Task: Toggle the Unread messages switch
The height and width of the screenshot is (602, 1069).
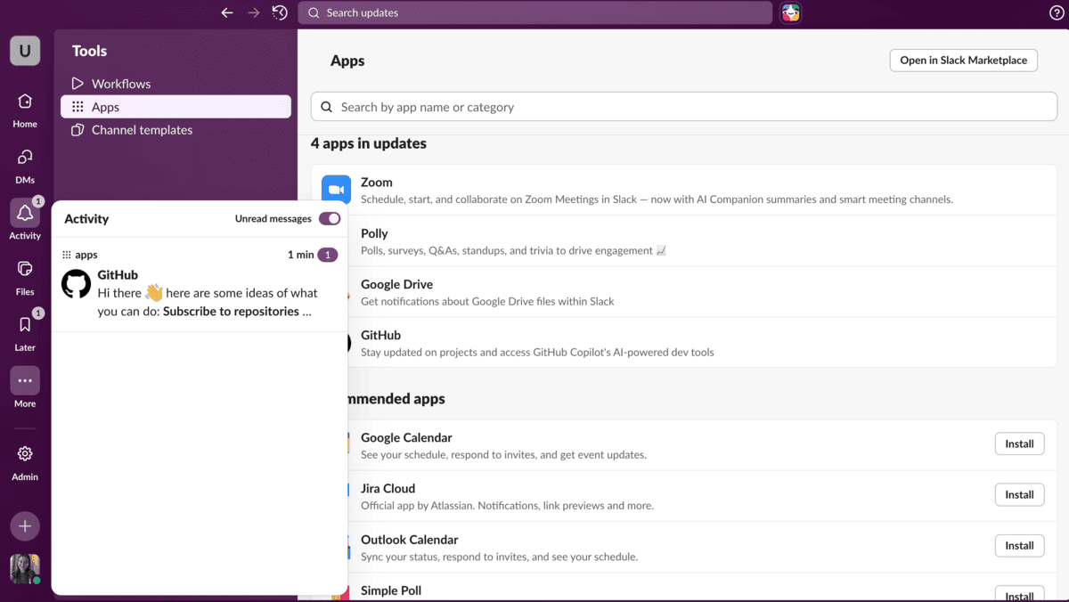Action: pyautogui.click(x=329, y=218)
